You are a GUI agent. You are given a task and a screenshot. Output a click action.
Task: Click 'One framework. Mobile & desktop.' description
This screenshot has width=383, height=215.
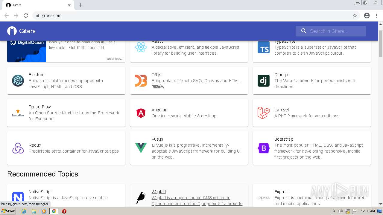[x=185, y=116]
